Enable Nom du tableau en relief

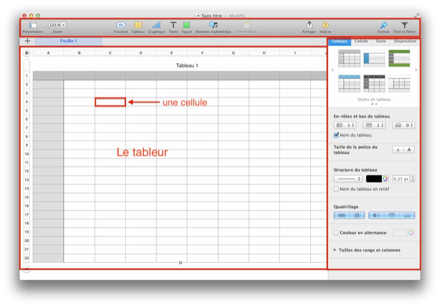(336, 189)
